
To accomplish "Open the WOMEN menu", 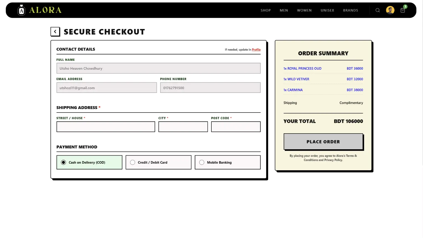I will tap(304, 10).
